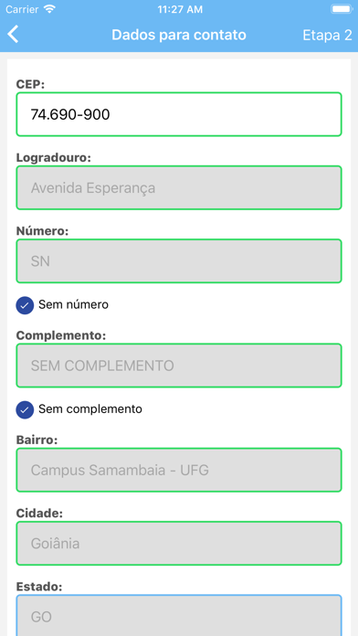Viewport: 358px width, 636px height.
Task: Open the Estado field showing GO
Action: pos(179,615)
